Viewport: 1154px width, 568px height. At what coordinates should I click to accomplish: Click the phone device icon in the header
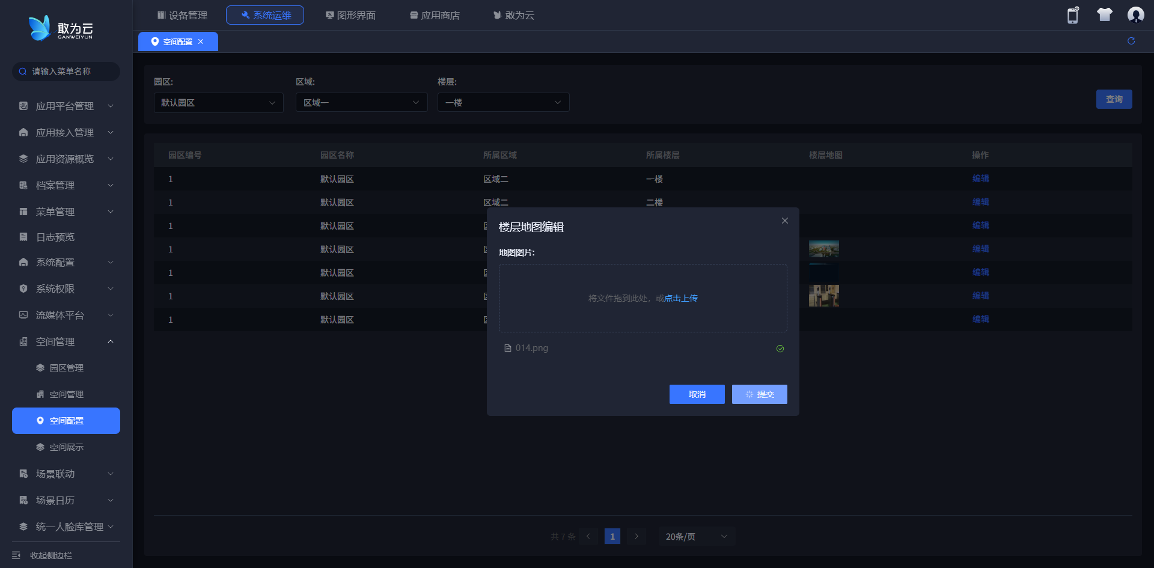(1073, 15)
